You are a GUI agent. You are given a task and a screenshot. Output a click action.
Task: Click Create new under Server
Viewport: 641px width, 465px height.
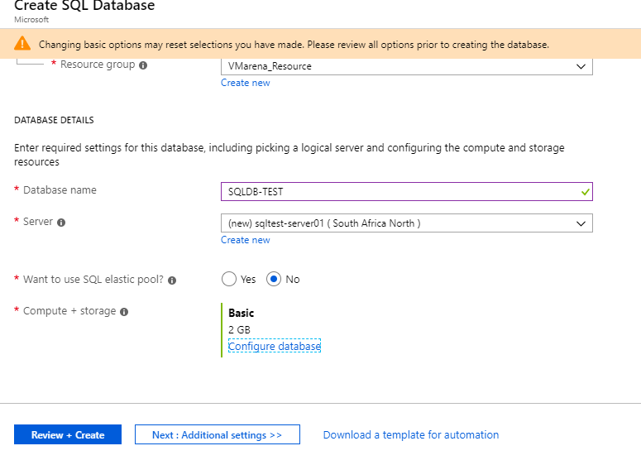246,240
